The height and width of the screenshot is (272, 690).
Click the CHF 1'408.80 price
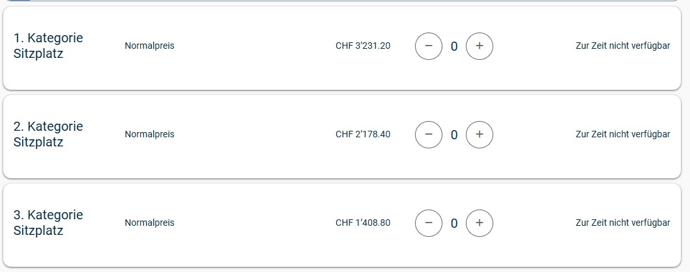[363, 223]
